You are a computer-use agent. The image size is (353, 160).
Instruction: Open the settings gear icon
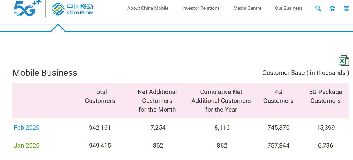(x=332, y=8)
